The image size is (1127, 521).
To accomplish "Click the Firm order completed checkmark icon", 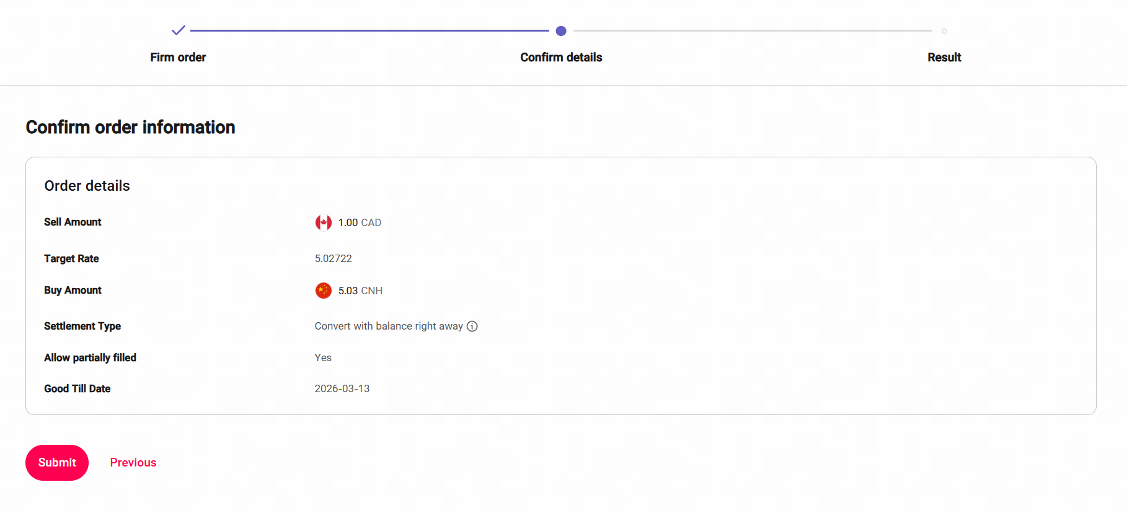I will click(179, 30).
